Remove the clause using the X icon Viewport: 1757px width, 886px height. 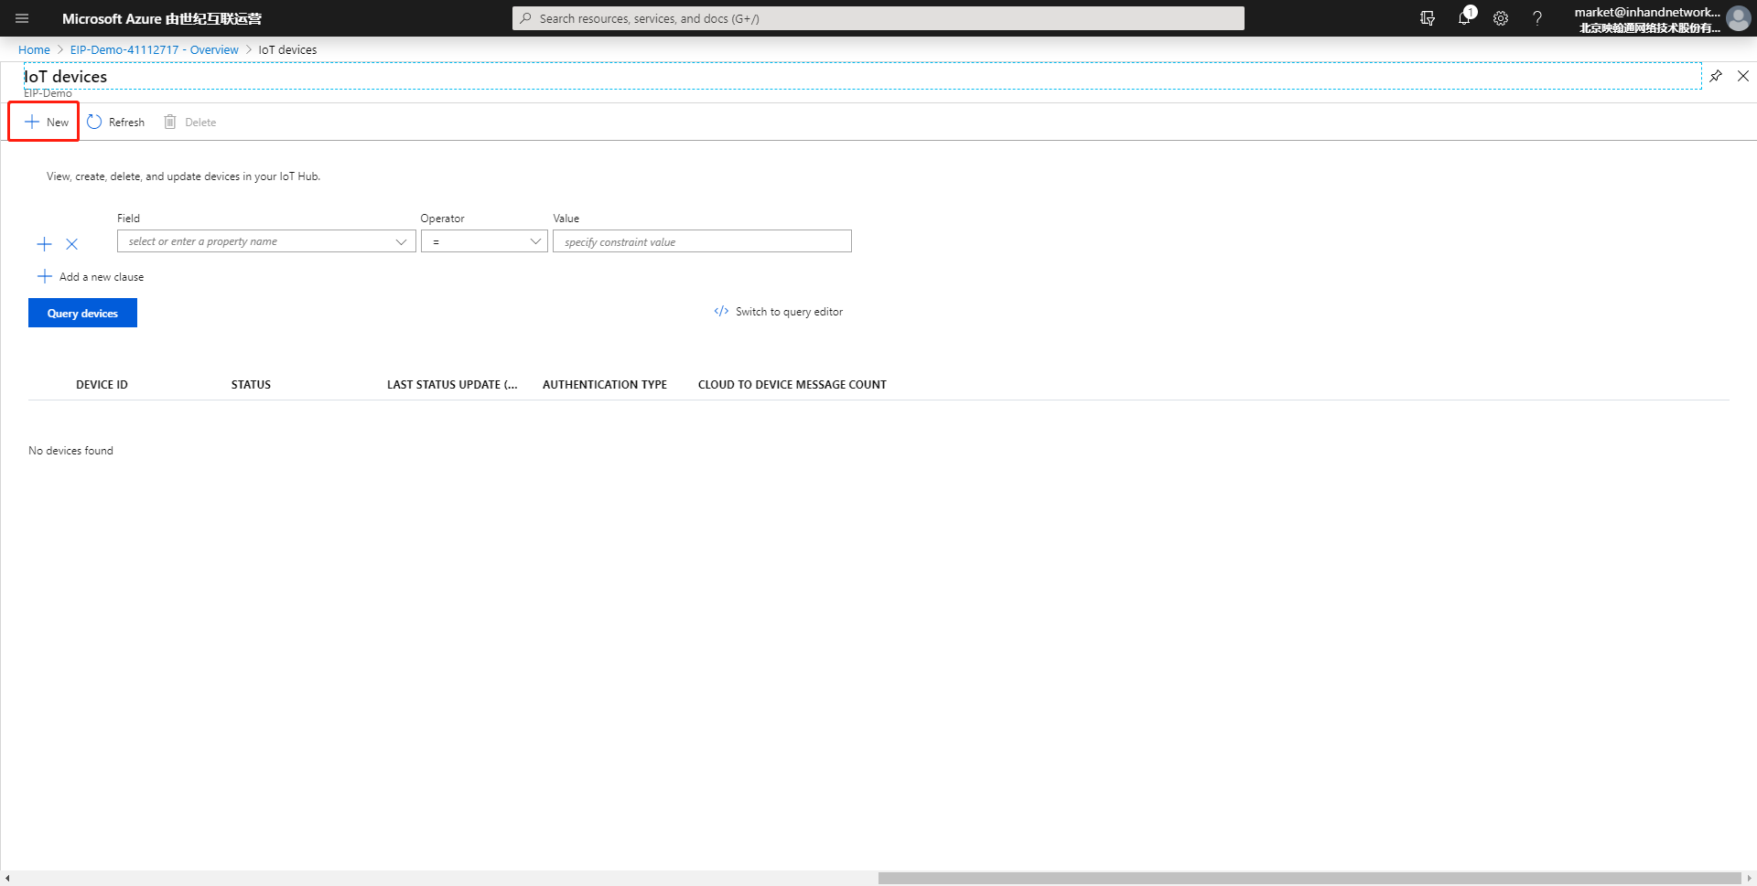[71, 244]
